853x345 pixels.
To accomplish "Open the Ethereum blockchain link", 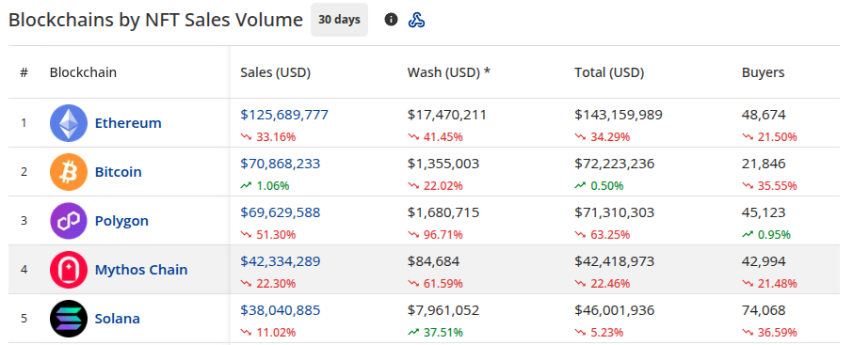I will click(x=128, y=123).
